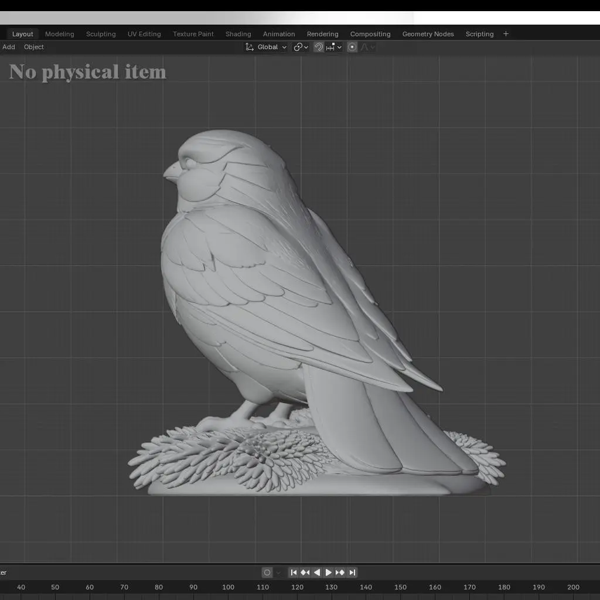Open the proportional editing falloff dropdown
600x600 pixels.
click(x=367, y=47)
